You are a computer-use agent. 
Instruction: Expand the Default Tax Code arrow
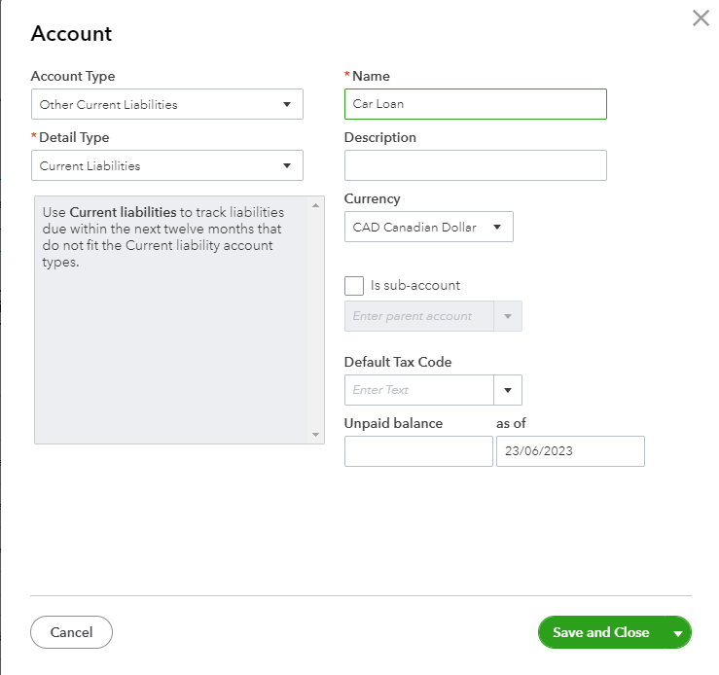pyautogui.click(x=508, y=390)
